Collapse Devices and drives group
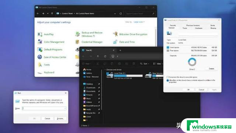Image resolution: width=236 pixels, height=133 pixels. [x=105, y=70]
